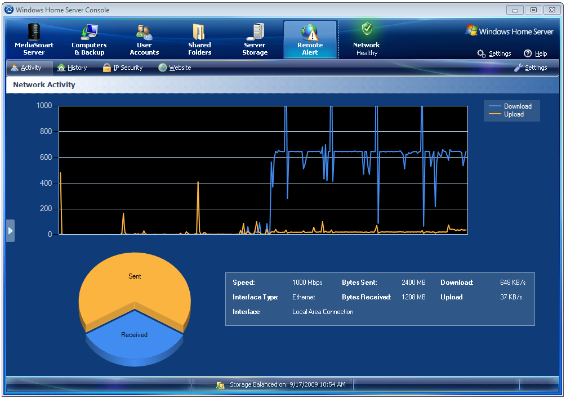Open Remote Alert Settings with wrench icon
The image size is (566, 399).
coord(531,68)
